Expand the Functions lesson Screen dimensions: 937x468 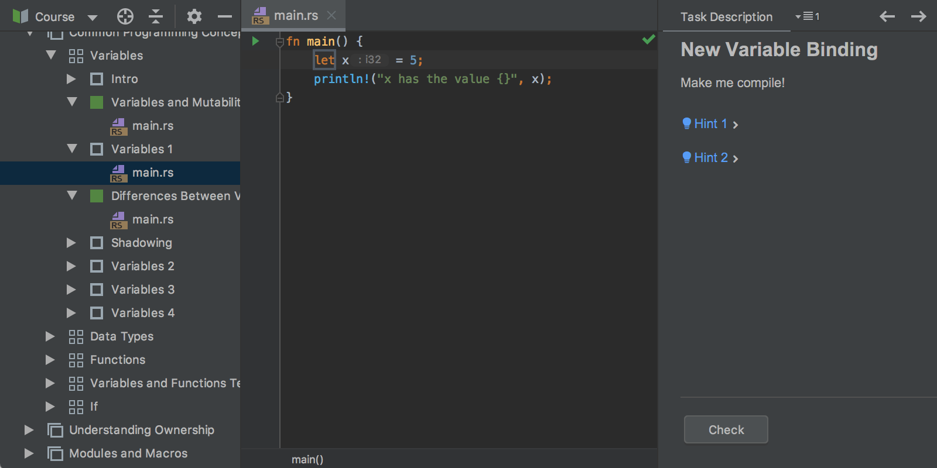(x=50, y=359)
